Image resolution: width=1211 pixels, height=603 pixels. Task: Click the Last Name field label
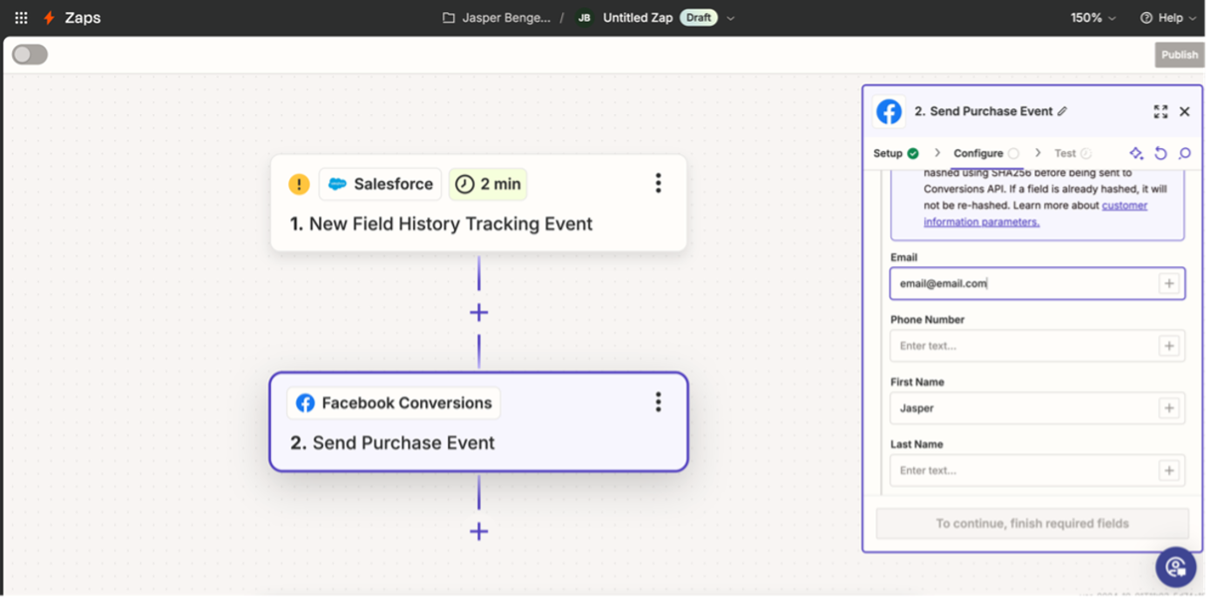click(x=917, y=444)
